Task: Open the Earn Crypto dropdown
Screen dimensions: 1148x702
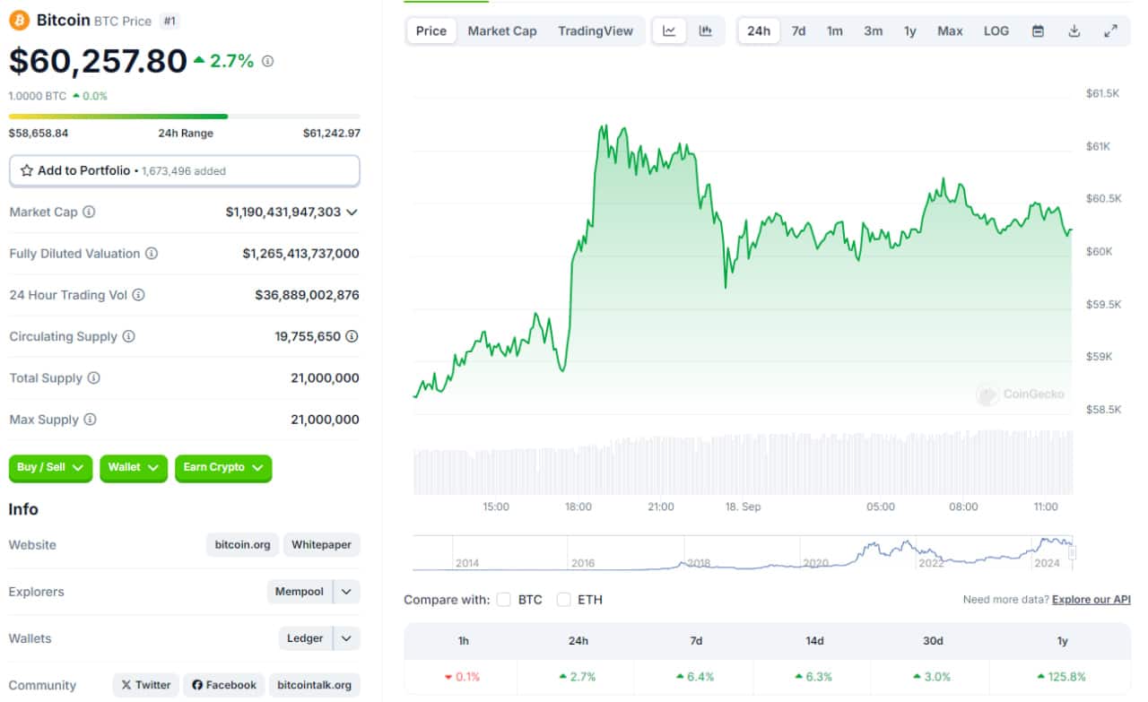Action: [223, 467]
